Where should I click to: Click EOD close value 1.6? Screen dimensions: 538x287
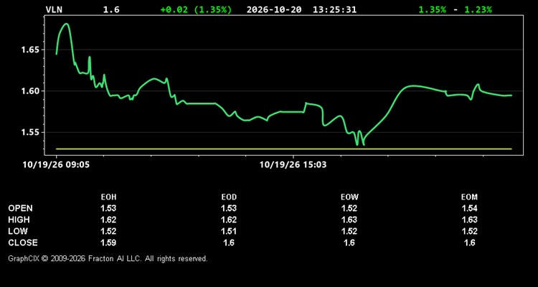[x=229, y=243]
